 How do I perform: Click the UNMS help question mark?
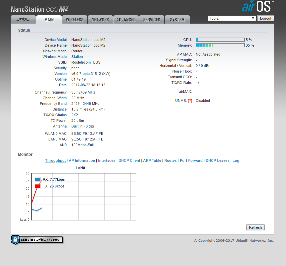pos(190,101)
